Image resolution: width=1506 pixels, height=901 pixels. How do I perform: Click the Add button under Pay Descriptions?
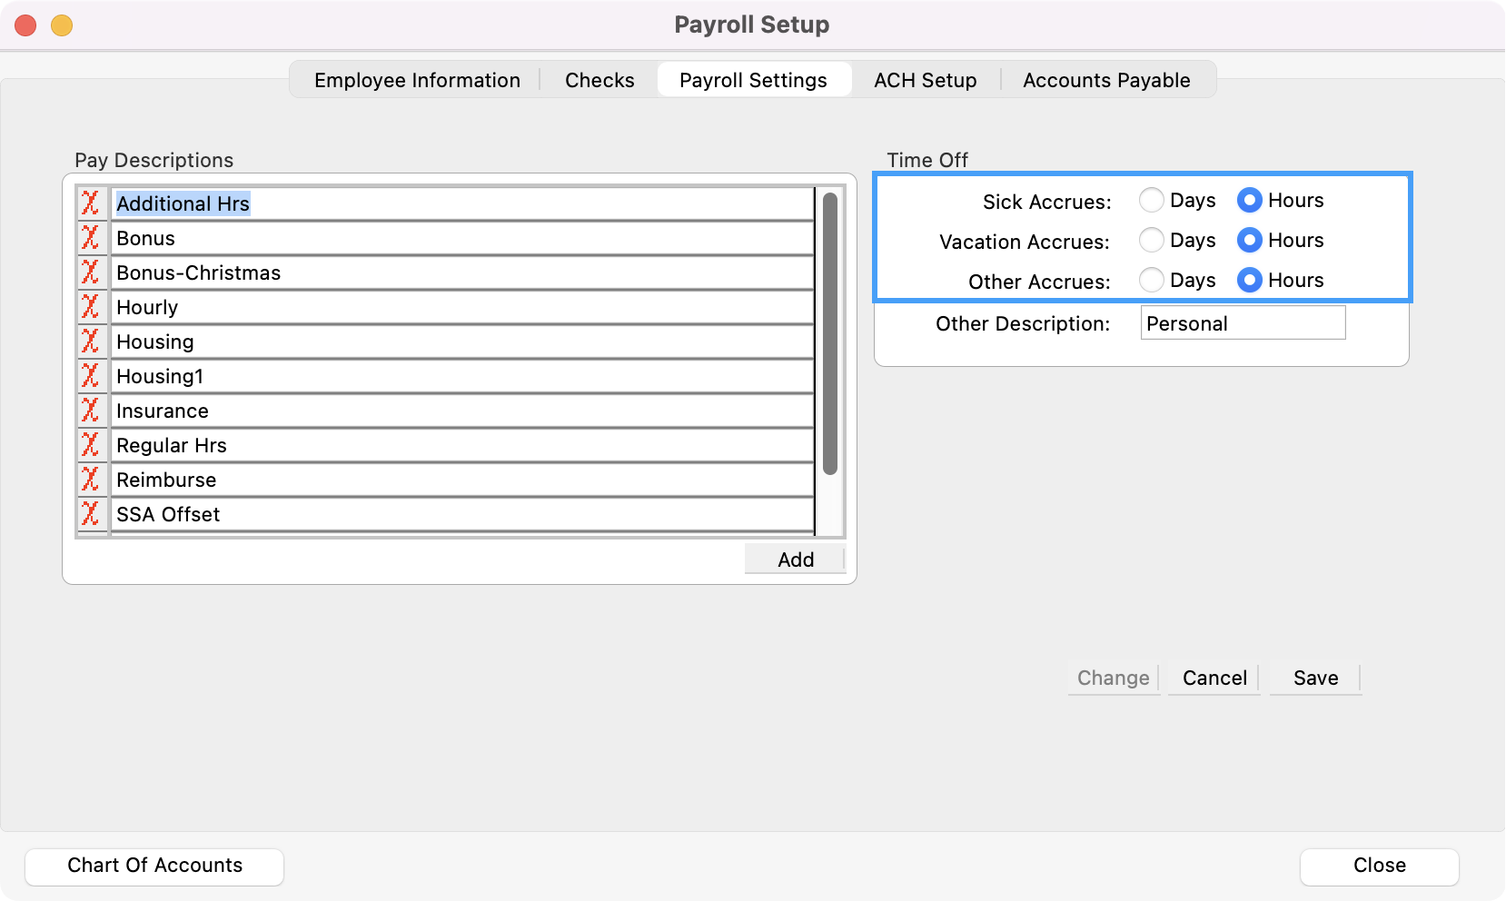pyautogui.click(x=795, y=559)
